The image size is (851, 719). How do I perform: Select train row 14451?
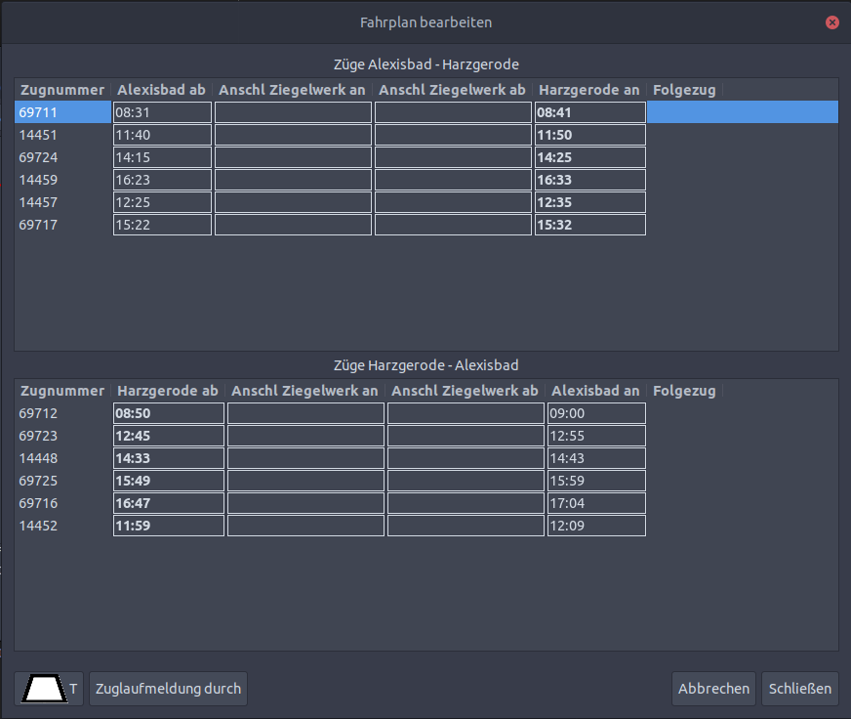[x=426, y=135]
